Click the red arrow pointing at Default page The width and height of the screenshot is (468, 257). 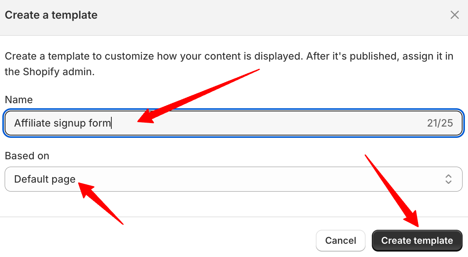tap(102, 205)
